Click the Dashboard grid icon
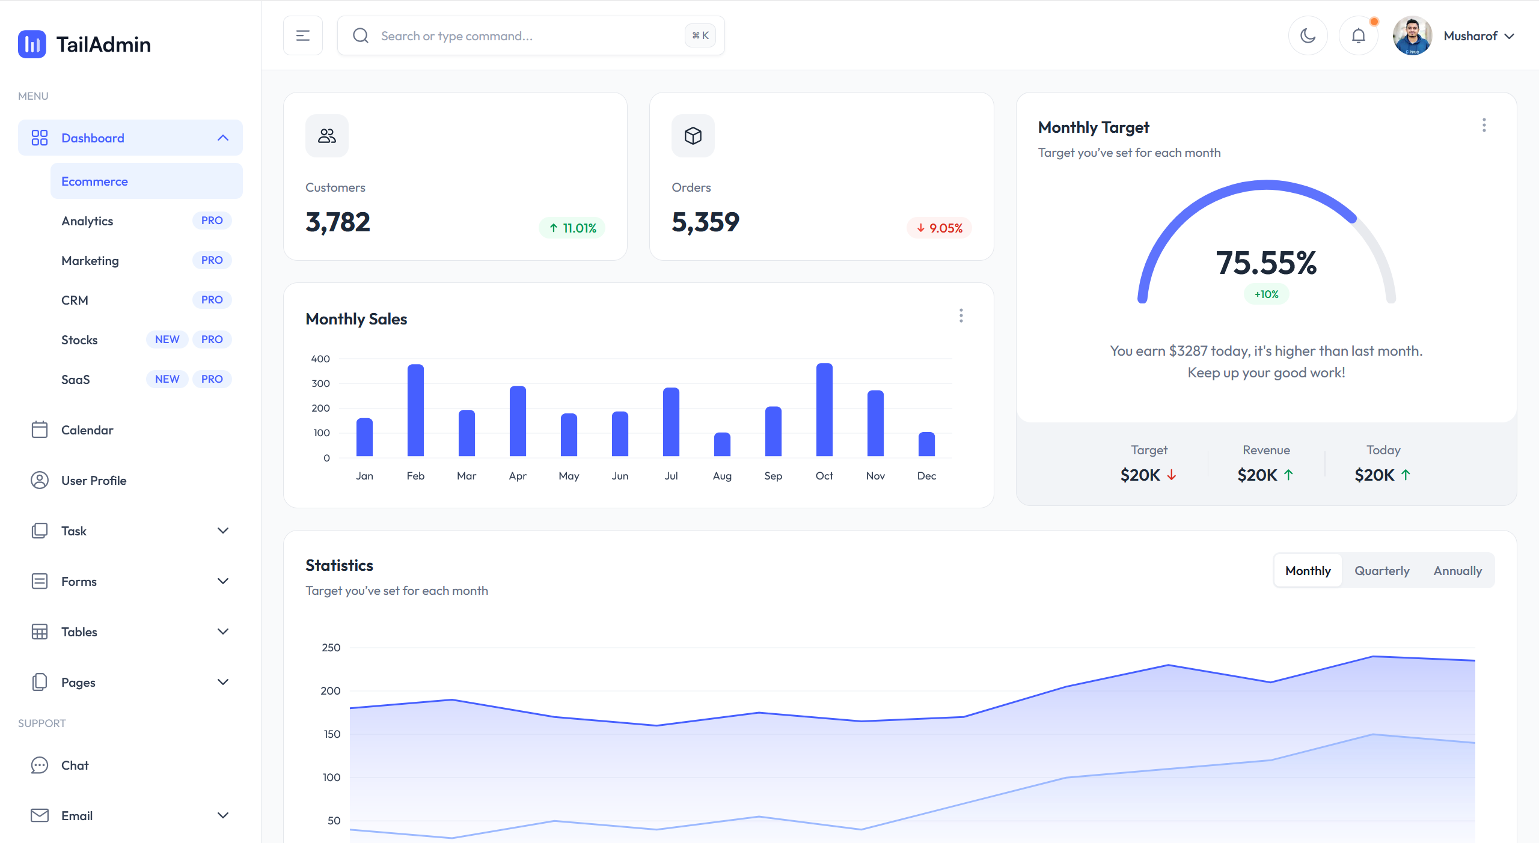 point(40,138)
